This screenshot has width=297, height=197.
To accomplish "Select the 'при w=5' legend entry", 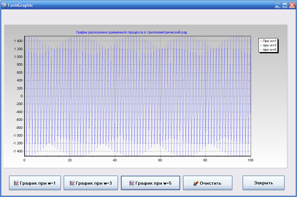I will pos(268,50).
